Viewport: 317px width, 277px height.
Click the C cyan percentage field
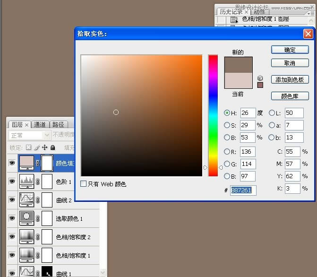[x=292, y=152]
